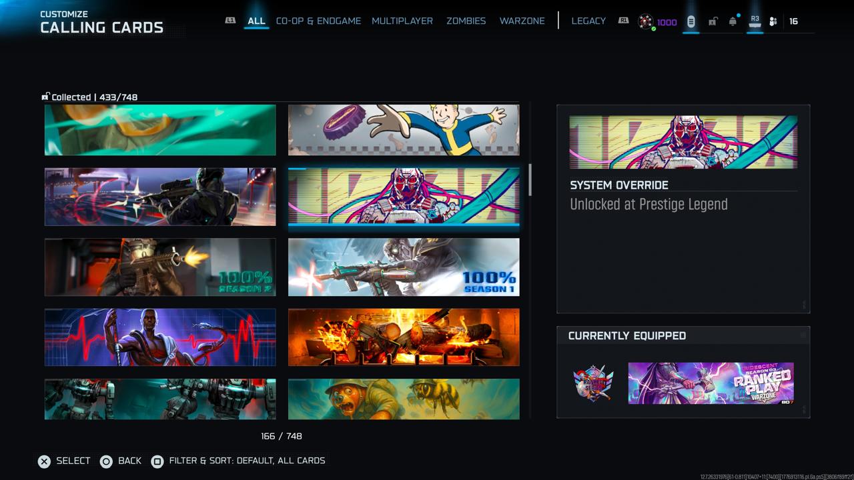Select the armored robots calling card

(160, 399)
